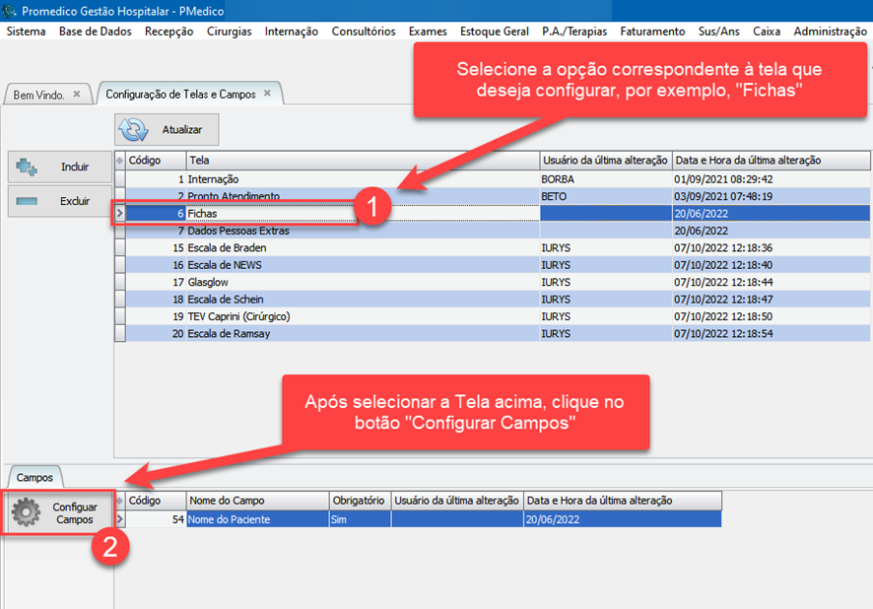The width and height of the screenshot is (873, 609).
Task: Sort by the Tela column header
Action: 362,160
